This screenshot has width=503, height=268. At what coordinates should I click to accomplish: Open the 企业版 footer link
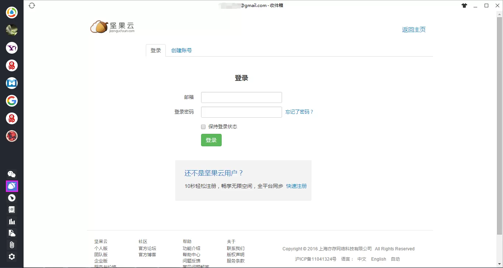click(x=101, y=261)
